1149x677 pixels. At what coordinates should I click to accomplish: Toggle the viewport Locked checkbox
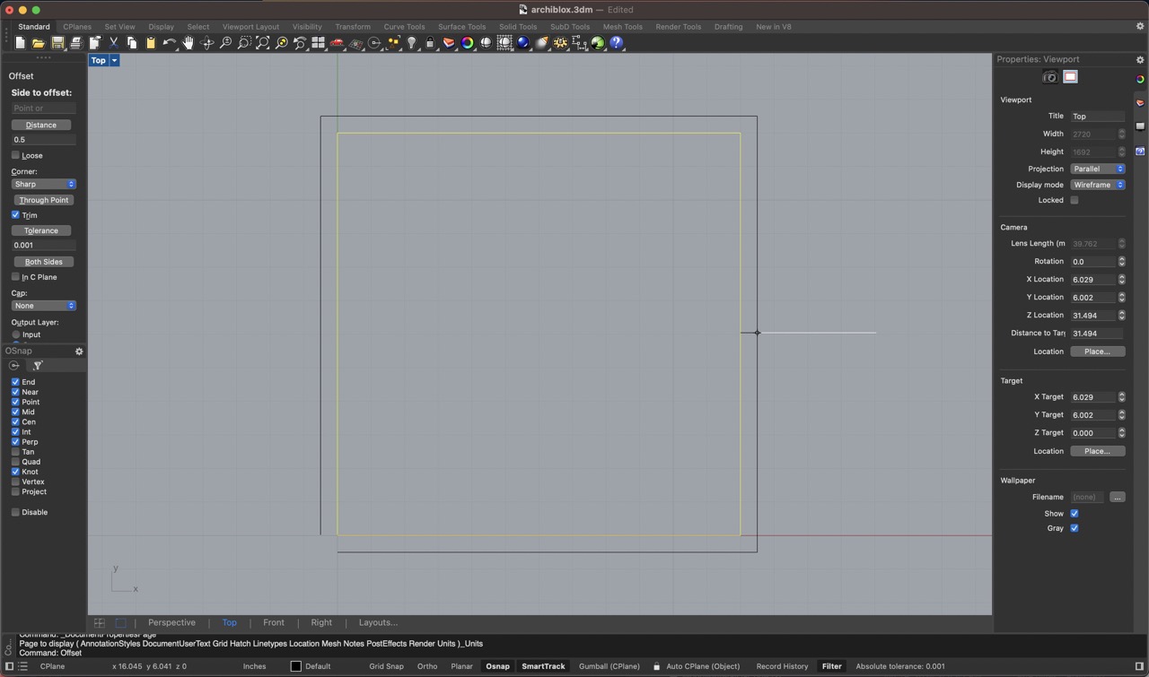pos(1074,200)
